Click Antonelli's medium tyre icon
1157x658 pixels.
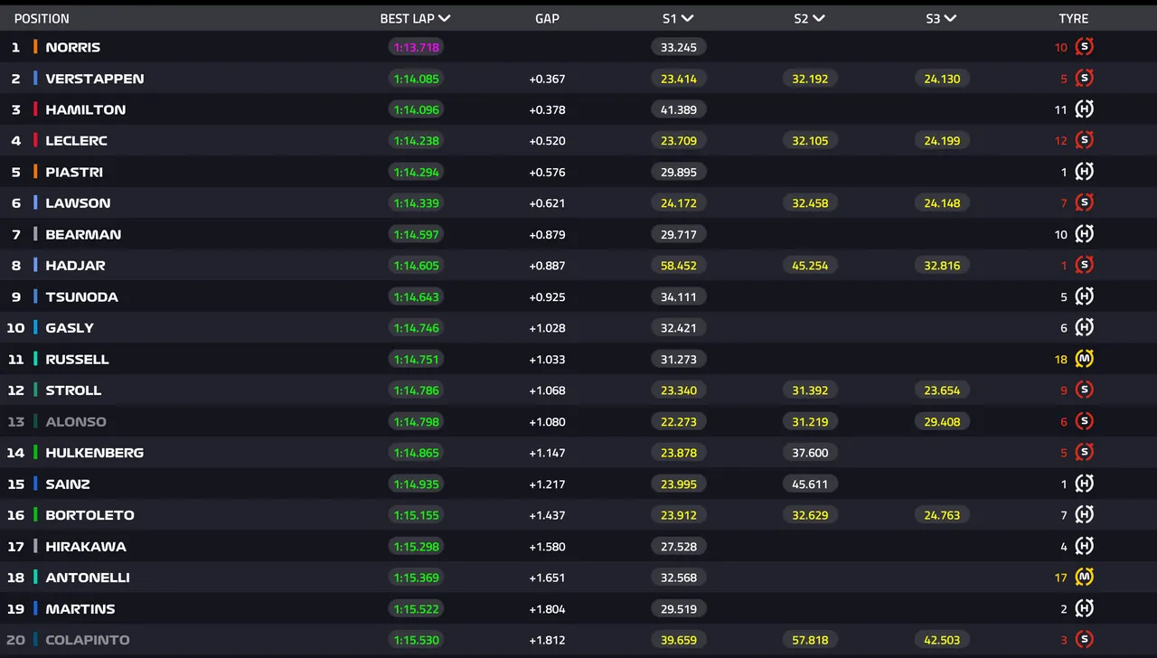(1084, 577)
